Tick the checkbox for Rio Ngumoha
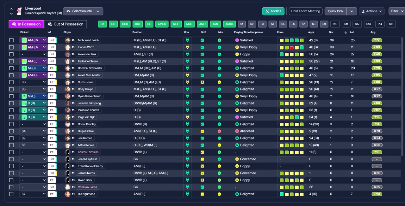Screen dimensions: 405x206 [11, 194]
